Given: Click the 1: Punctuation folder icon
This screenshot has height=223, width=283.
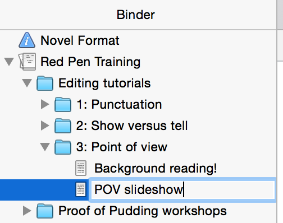Looking at the screenshot, I should 63,104.
